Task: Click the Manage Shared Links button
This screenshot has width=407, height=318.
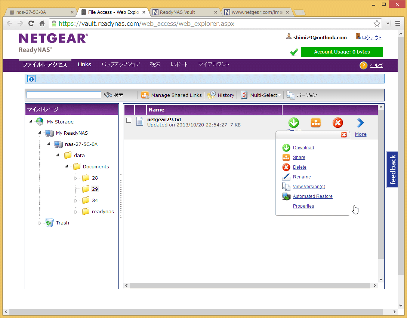Action: coord(172,95)
